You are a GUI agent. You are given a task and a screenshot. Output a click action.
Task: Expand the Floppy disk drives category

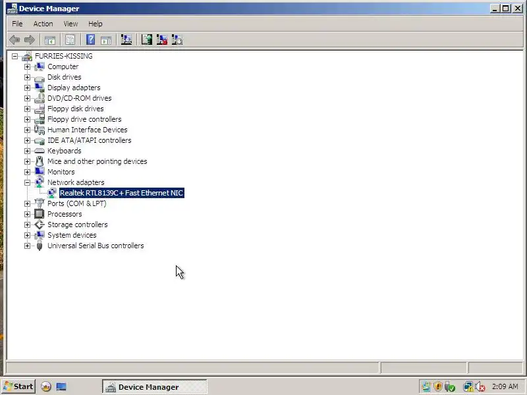pos(27,109)
